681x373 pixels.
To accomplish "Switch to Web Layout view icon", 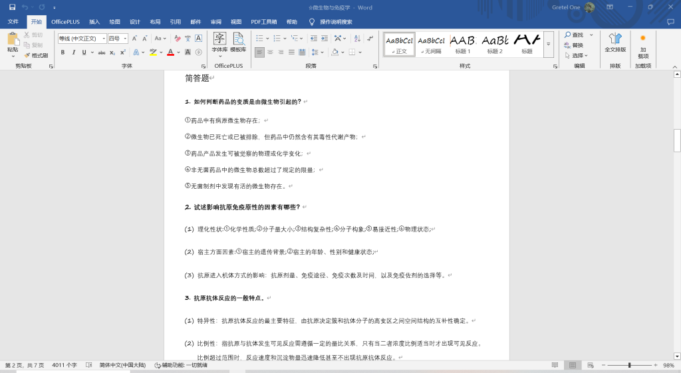I will 591,365.
